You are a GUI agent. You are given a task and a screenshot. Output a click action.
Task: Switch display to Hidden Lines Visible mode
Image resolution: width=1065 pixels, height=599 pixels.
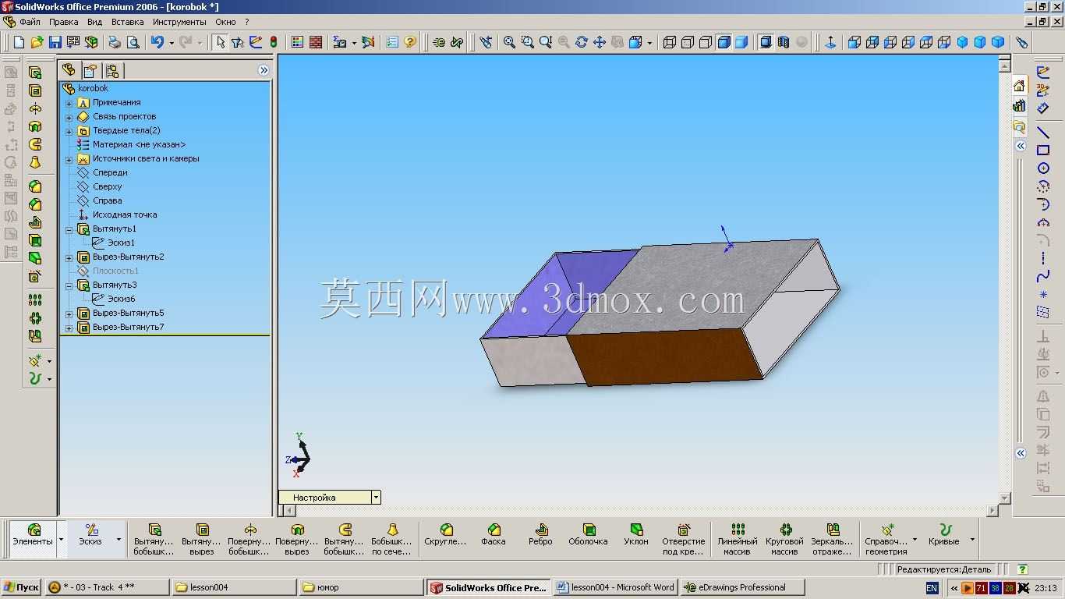688,42
